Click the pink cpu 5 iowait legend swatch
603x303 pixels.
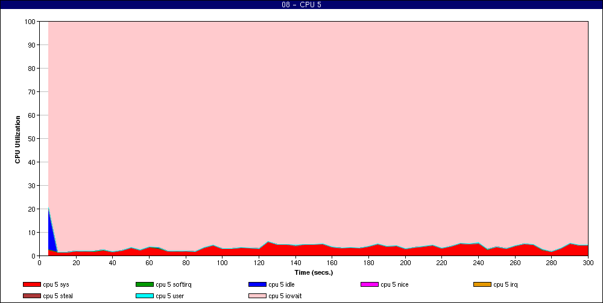pyautogui.click(x=257, y=296)
